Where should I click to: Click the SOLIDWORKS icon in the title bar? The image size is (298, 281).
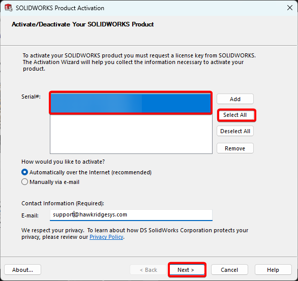click(9, 8)
